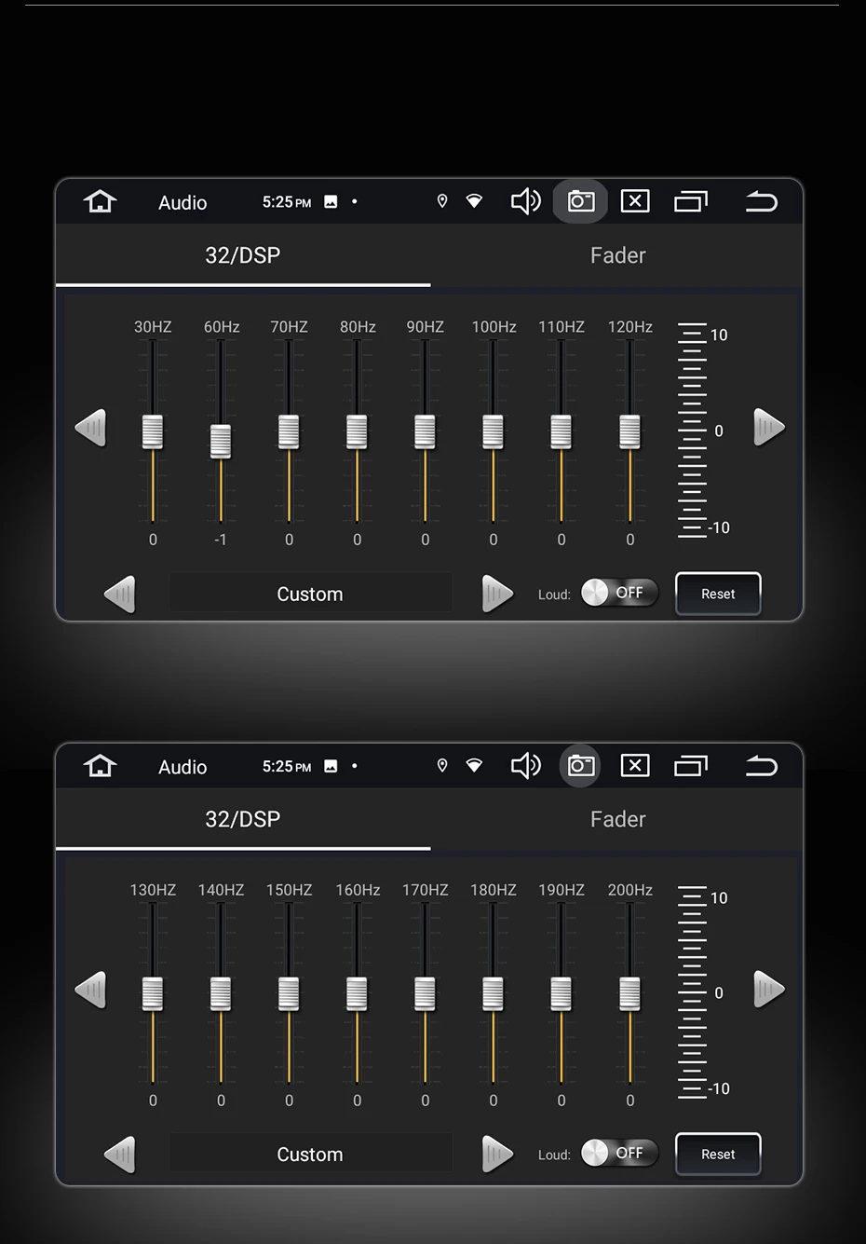Select next EQ preset, top screen
This screenshot has height=1244, width=866.
(x=496, y=595)
